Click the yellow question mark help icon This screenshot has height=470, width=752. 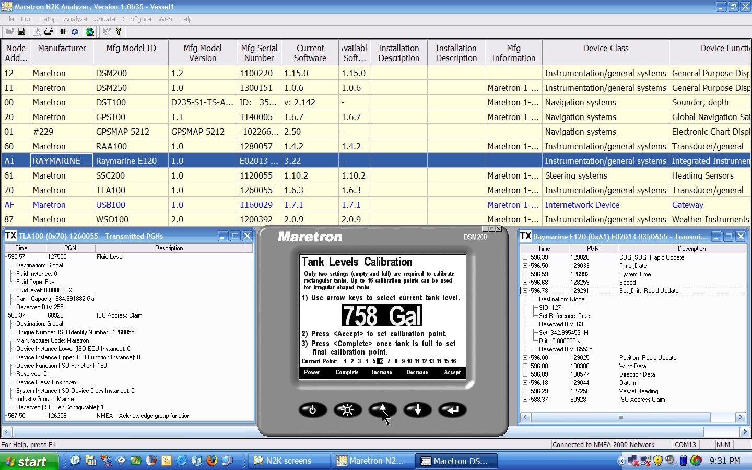pyautogui.click(x=119, y=31)
